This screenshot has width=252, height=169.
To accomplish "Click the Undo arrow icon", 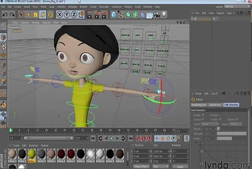I will point(5,15).
